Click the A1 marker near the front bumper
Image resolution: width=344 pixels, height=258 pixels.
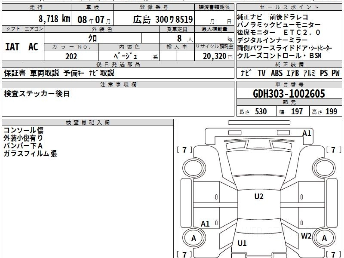tap(306, 133)
